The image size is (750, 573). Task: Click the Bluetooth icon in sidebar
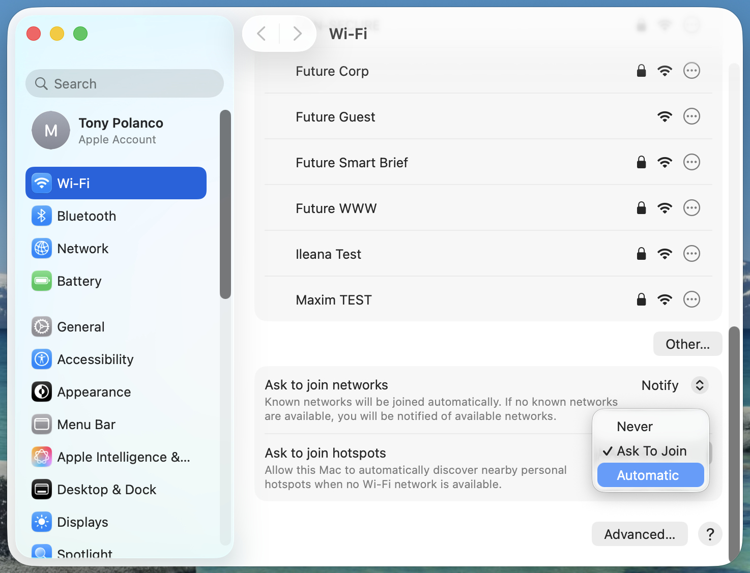(x=42, y=216)
